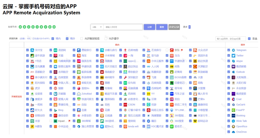Click the BOSS直聘 label
This screenshot has height=138, width=260.
click(180, 77)
